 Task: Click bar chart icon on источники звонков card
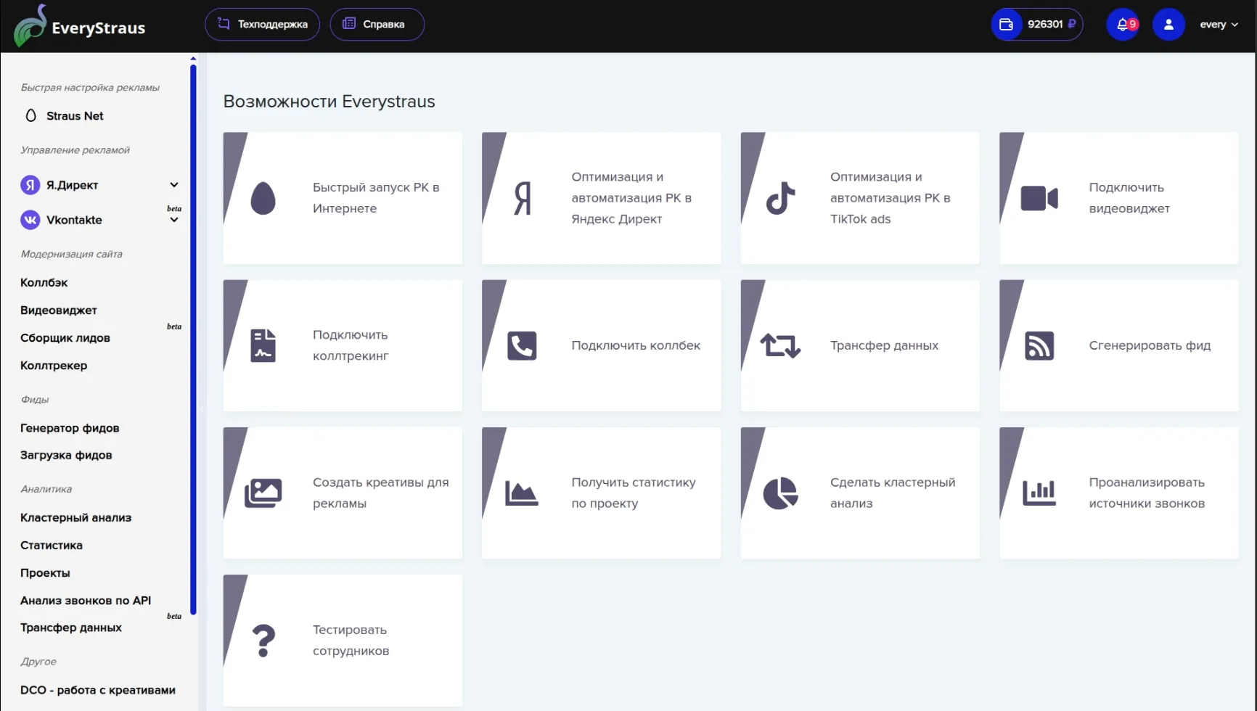1039,493
